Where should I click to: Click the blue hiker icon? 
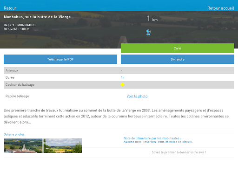point(148,32)
